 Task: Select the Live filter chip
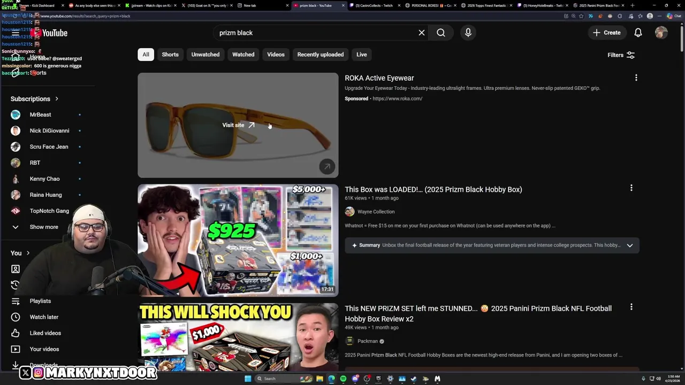(362, 55)
